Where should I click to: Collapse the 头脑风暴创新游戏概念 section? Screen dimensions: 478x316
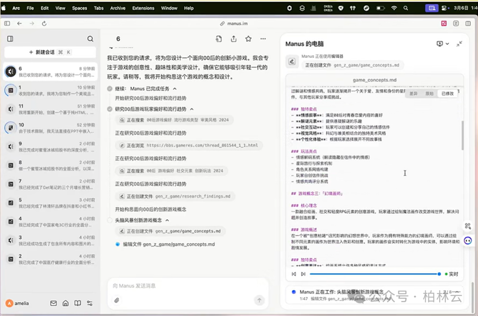[x=167, y=220]
